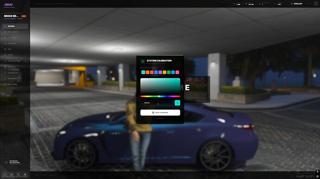Click the FiveM icon at bottom right
The width and height of the screenshot is (320, 179).
point(318,176)
